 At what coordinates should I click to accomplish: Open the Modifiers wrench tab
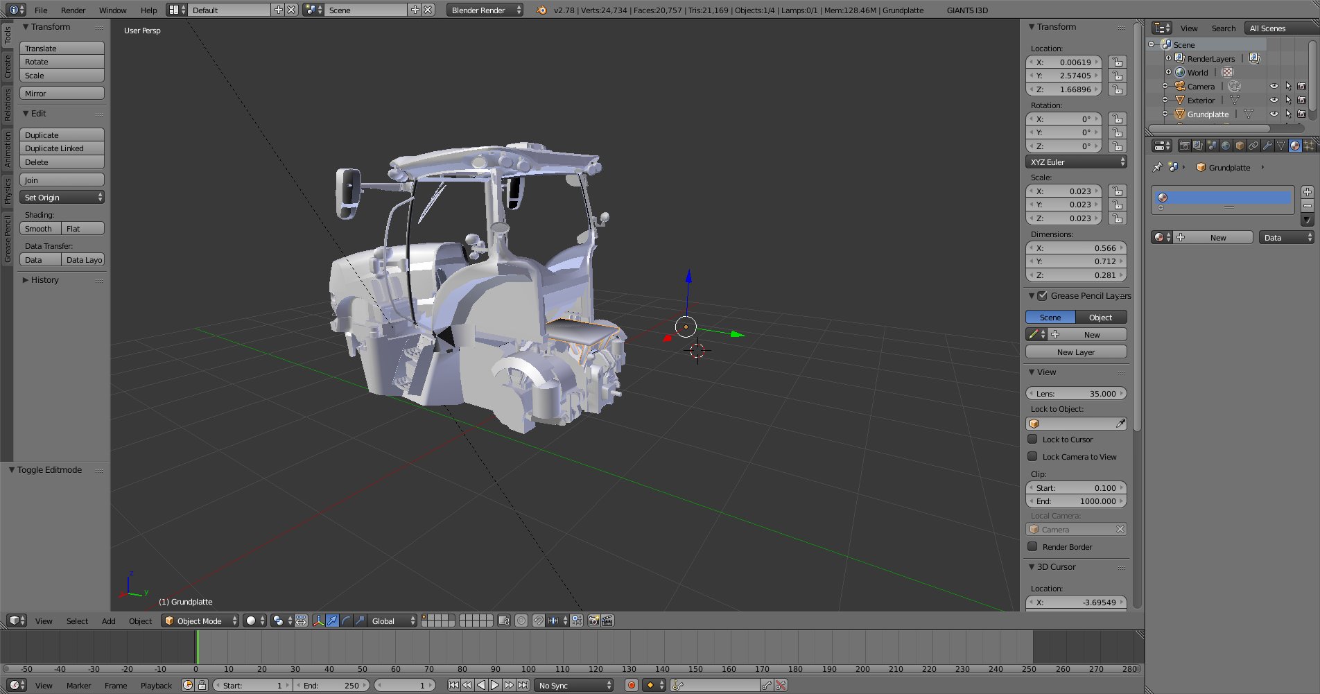point(1267,146)
